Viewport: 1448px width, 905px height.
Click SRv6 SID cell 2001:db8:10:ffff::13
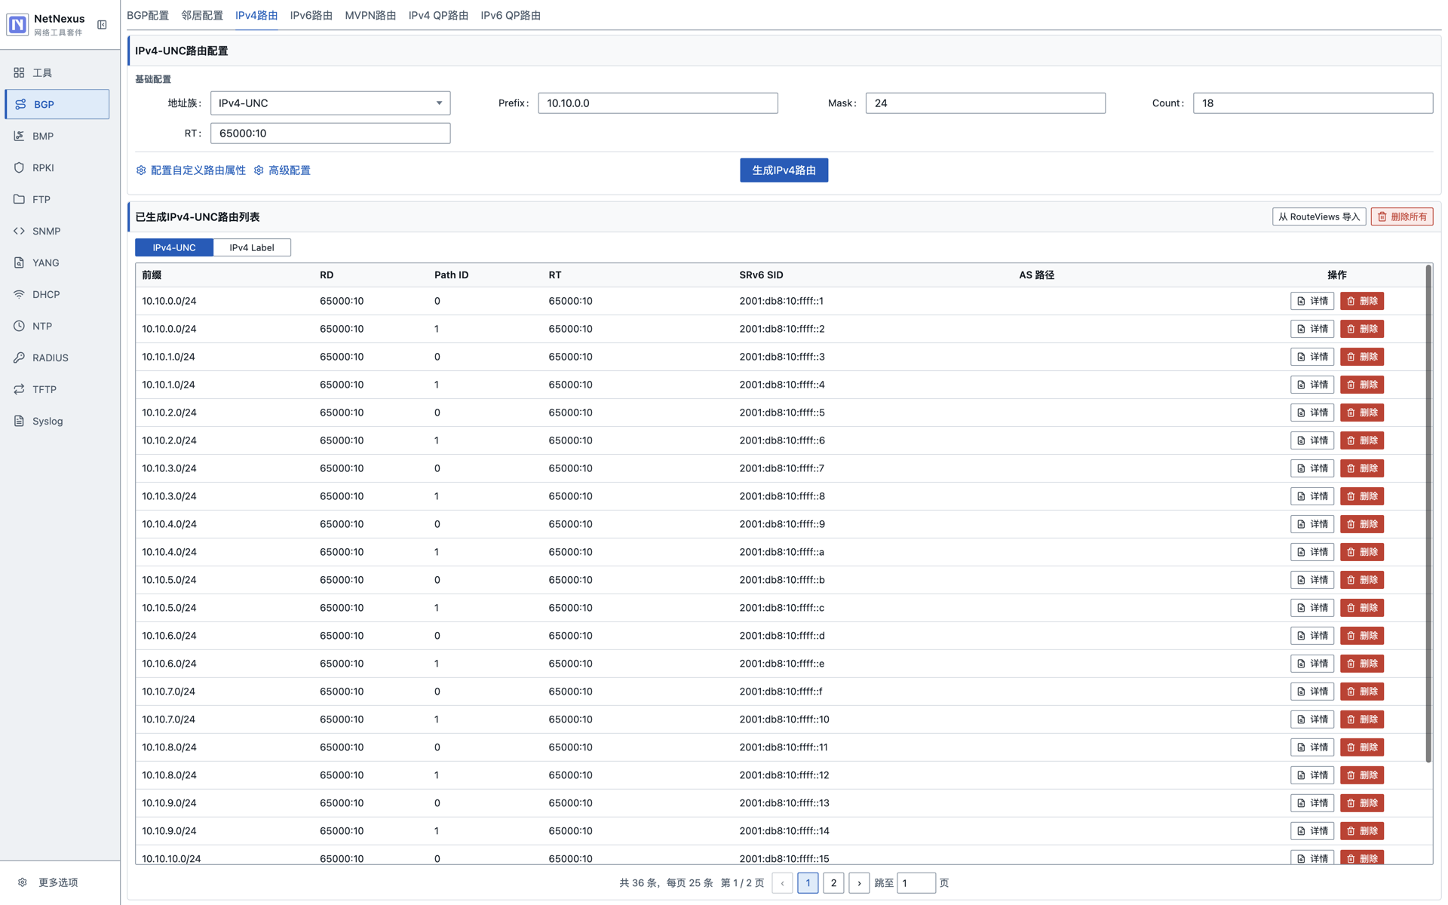click(x=784, y=803)
